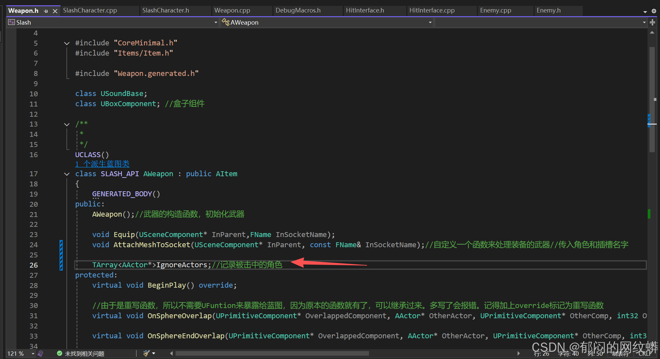660x359 pixels.
Task: Click the horizontal scrollbar left arrow
Action: pos(171,353)
